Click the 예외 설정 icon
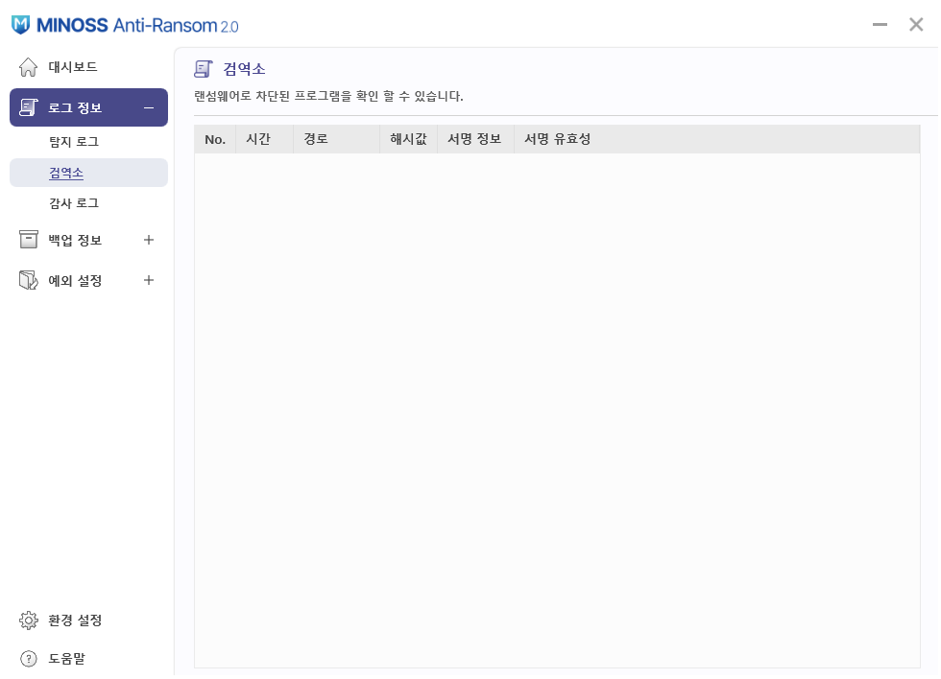Image resolution: width=941 pixels, height=679 pixels. point(28,280)
